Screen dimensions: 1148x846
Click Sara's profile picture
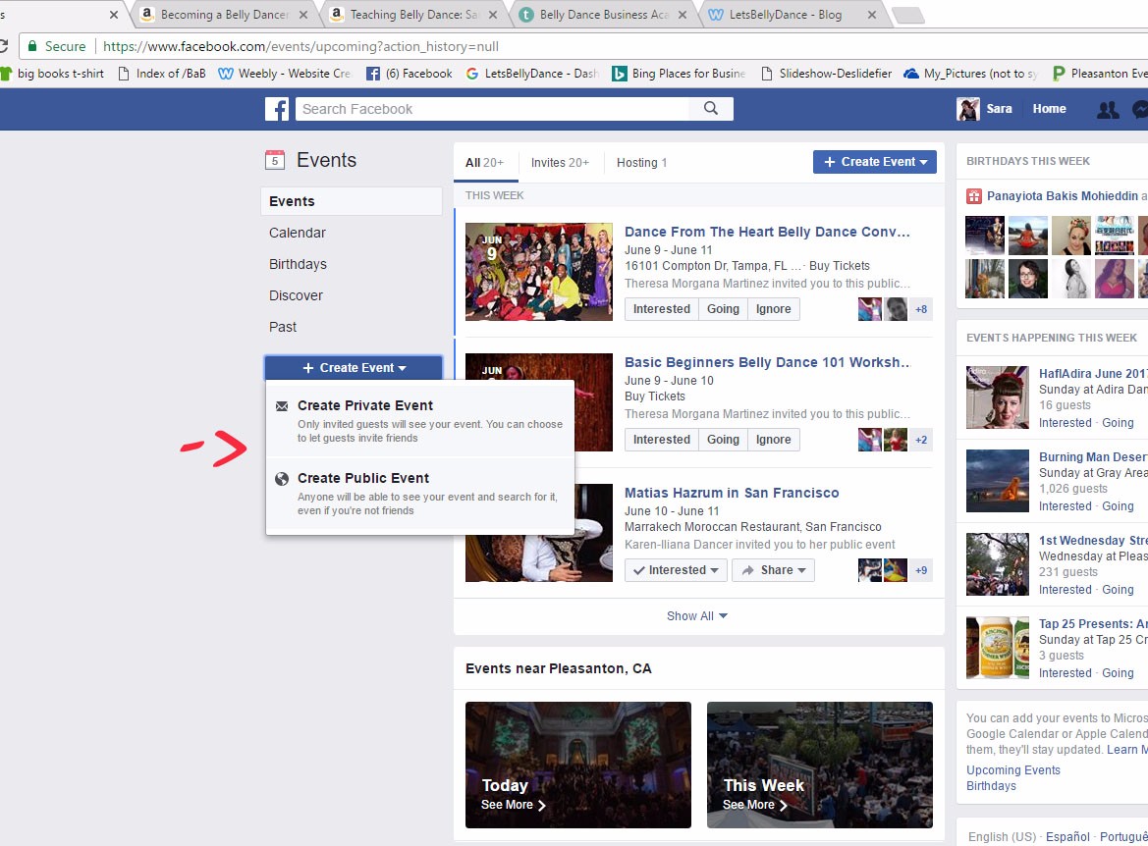pyautogui.click(x=968, y=109)
